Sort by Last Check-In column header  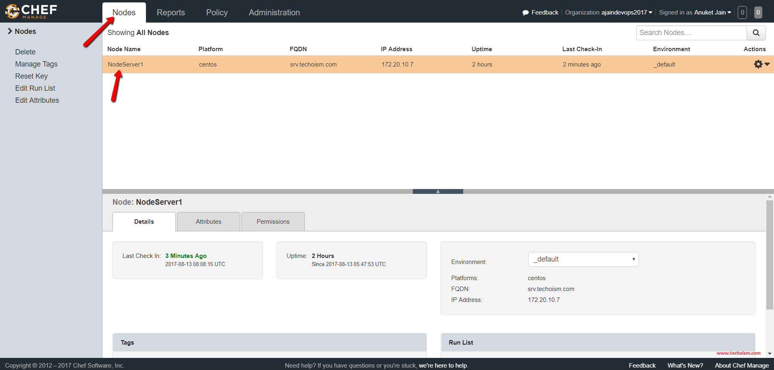(582, 49)
